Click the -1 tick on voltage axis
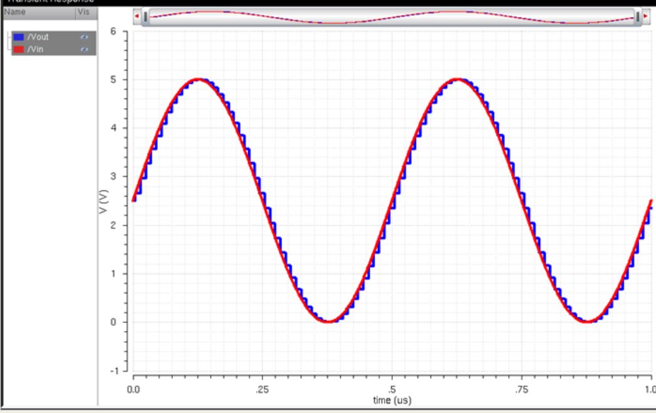The image size is (656, 413). (x=115, y=371)
